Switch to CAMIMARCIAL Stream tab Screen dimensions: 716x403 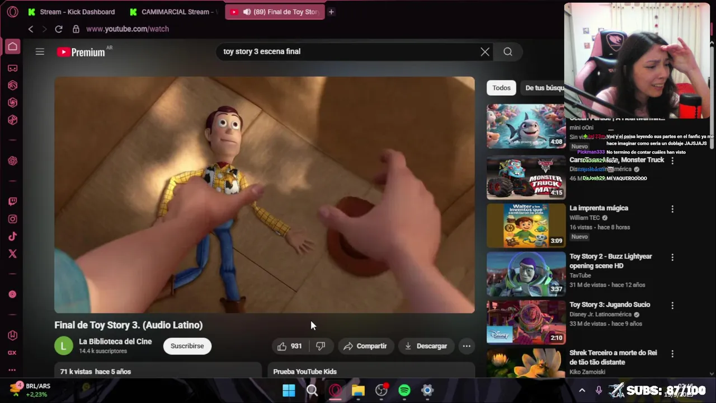[173, 12]
